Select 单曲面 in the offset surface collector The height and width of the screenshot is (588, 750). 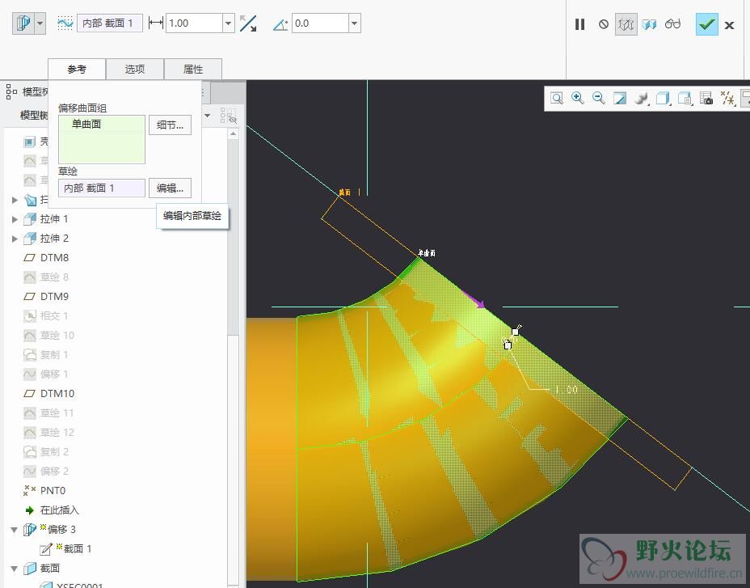[86, 124]
